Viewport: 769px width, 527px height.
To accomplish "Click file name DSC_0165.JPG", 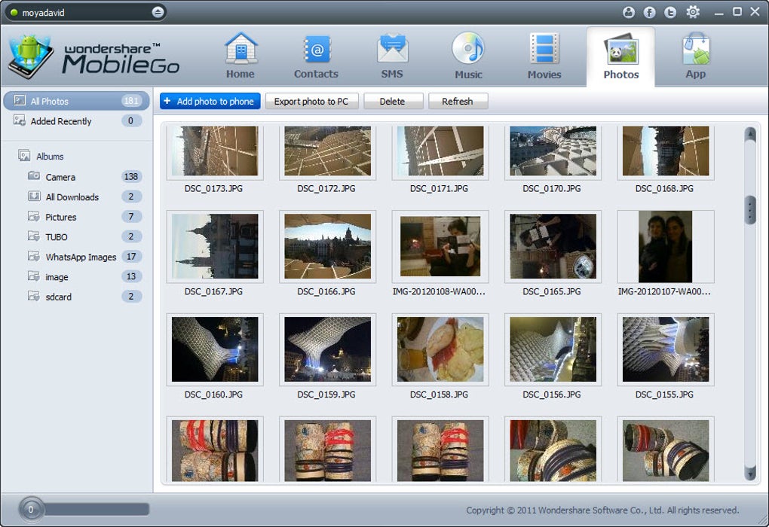I will pos(552,291).
